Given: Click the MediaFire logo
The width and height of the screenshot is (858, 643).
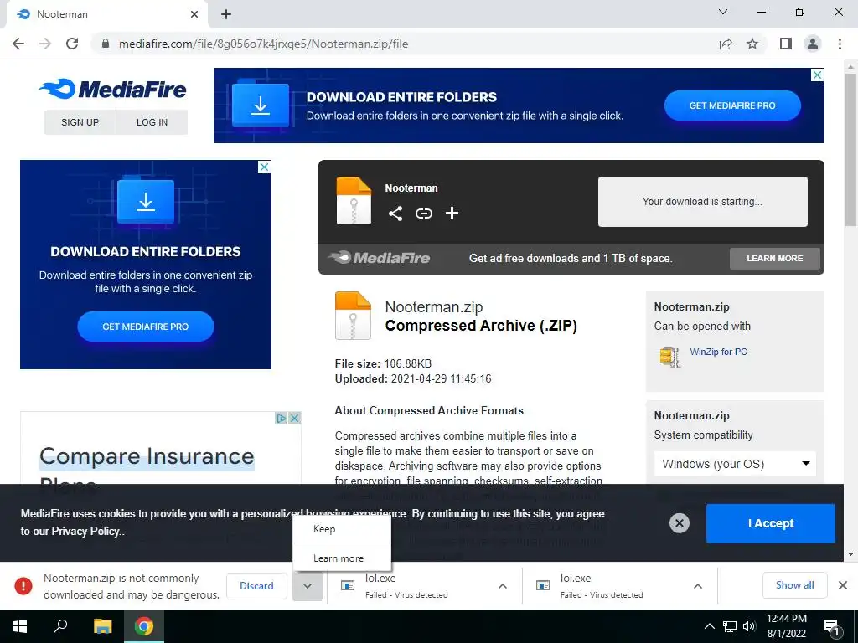Looking at the screenshot, I should pyautogui.click(x=112, y=89).
